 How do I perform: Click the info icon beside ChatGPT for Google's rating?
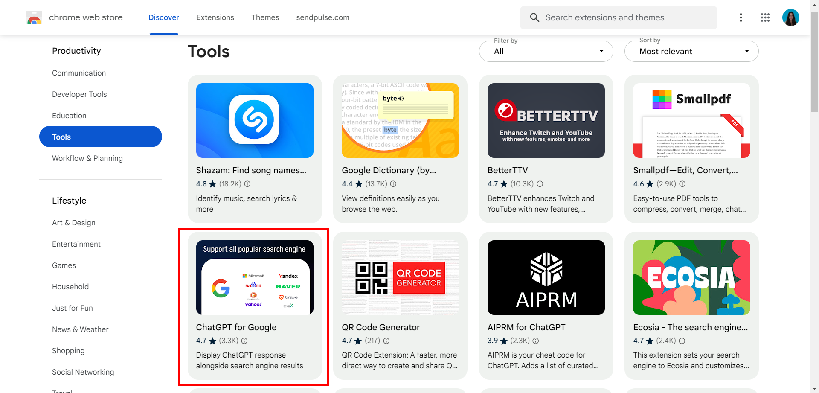(x=244, y=341)
